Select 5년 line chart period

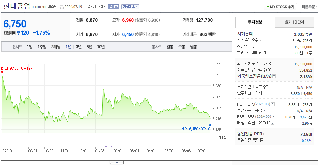point(89,47)
